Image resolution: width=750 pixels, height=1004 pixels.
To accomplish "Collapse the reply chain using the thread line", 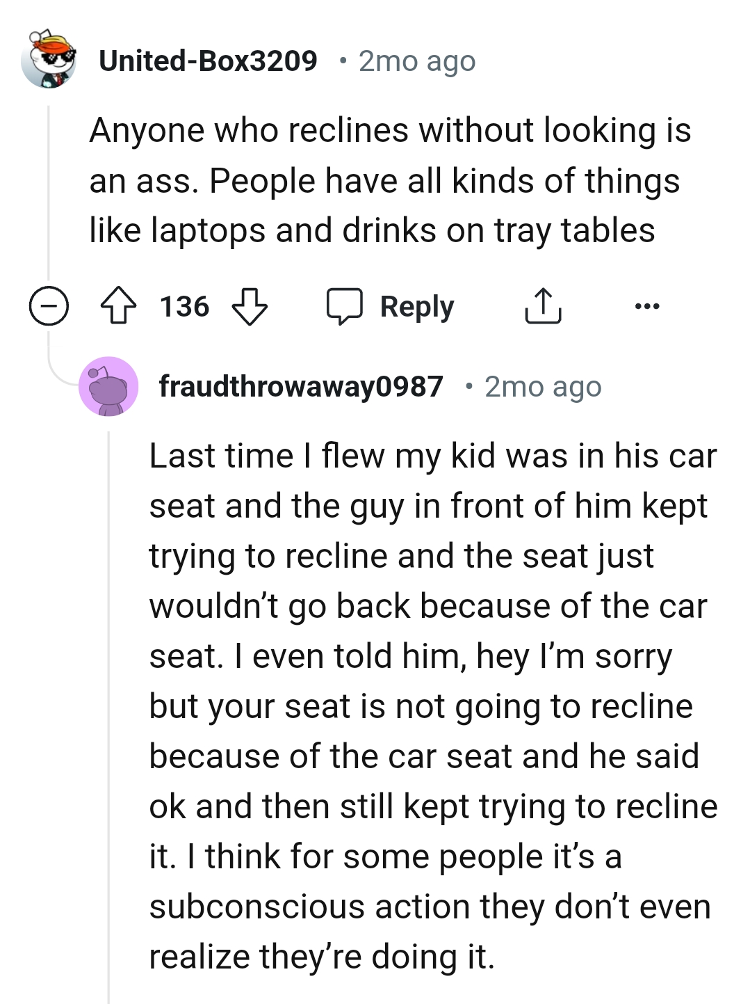I will pos(49,195).
